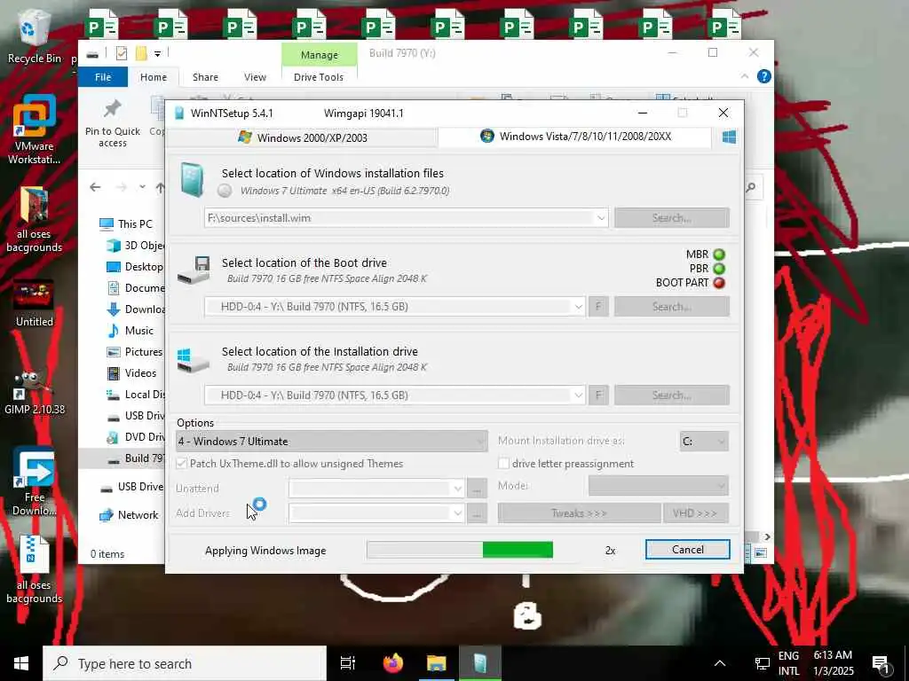Open the Tweaks >>> panel
This screenshot has height=681, width=909.
[579, 513]
